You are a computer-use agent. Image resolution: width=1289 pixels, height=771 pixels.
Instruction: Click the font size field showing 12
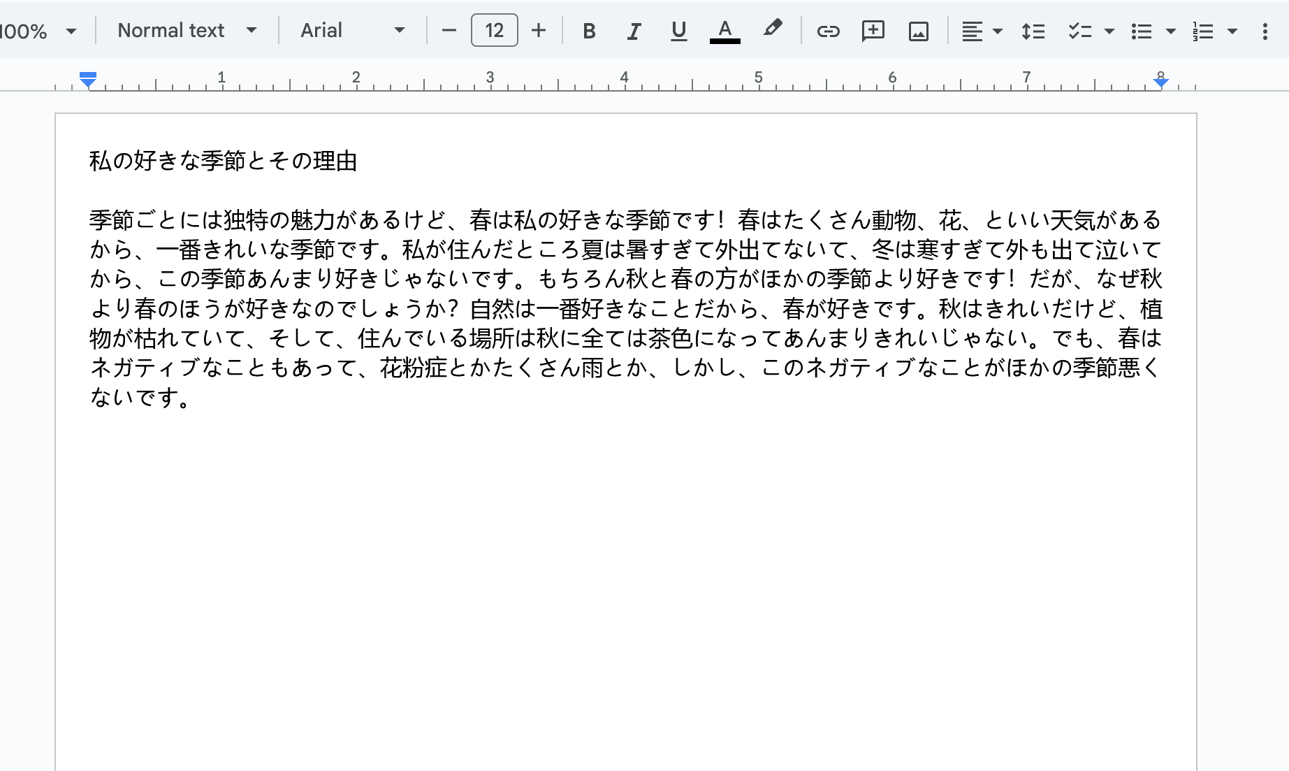pos(494,31)
